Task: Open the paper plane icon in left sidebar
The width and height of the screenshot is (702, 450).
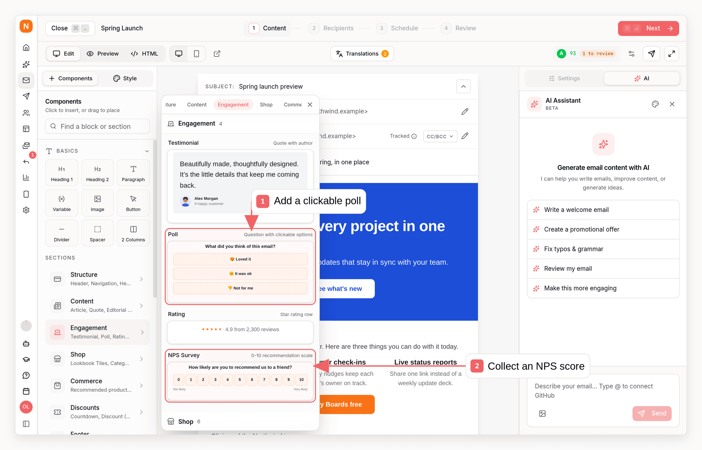Action: (26, 96)
